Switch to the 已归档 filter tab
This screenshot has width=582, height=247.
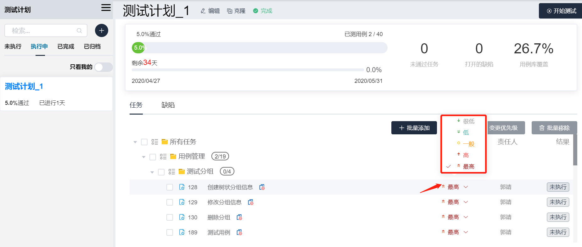(92, 46)
